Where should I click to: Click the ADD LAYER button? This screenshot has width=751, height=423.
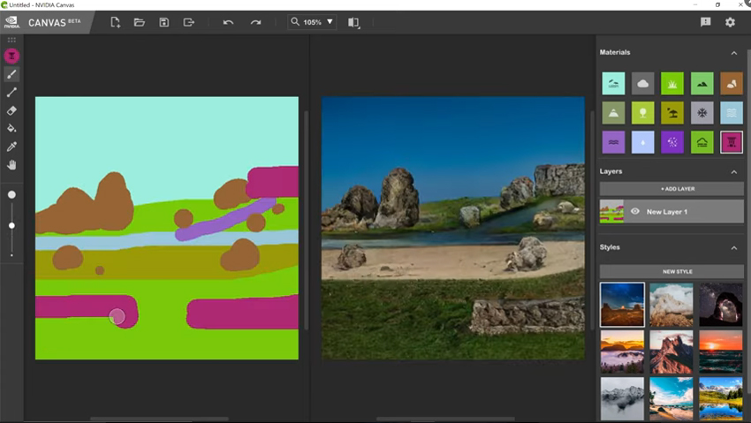click(x=671, y=188)
